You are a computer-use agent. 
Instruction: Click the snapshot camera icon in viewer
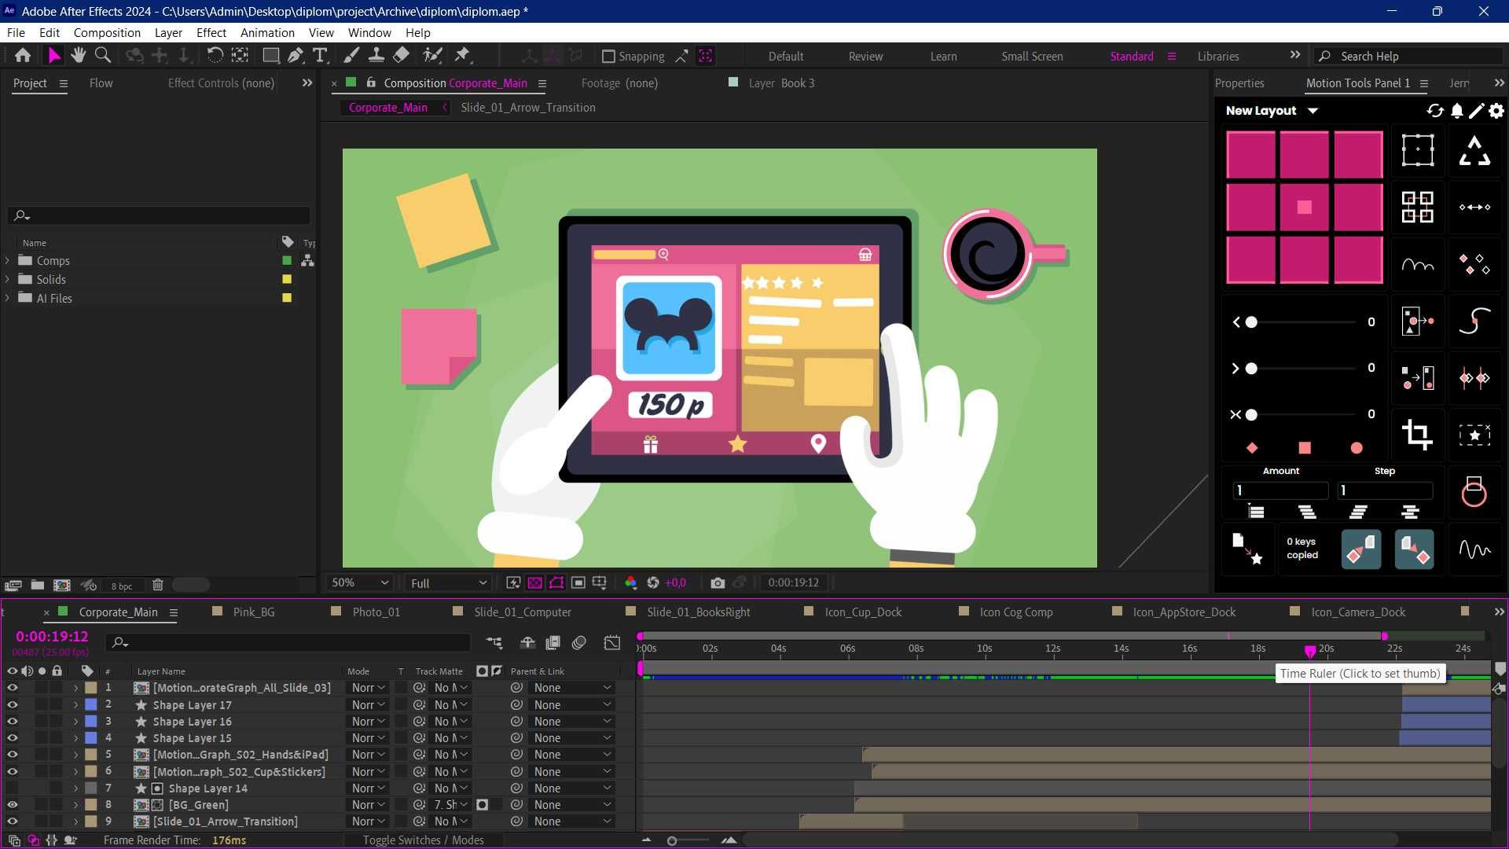(x=718, y=583)
